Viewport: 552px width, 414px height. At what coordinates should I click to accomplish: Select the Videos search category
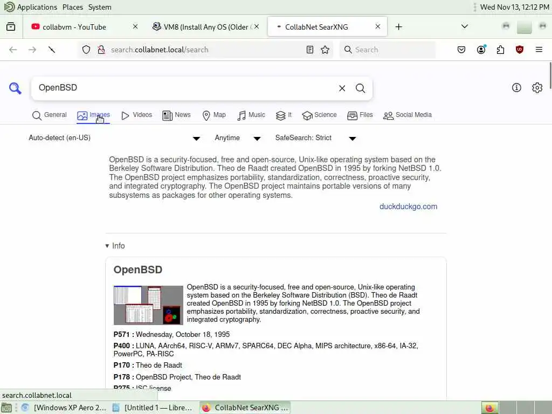point(136,115)
